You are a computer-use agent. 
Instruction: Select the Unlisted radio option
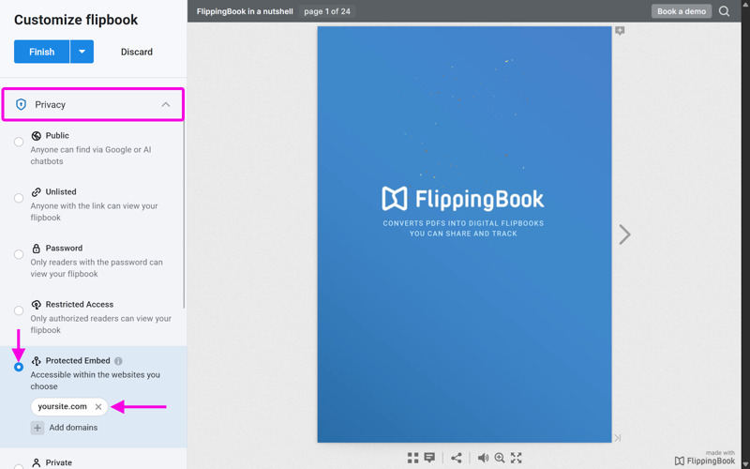[19, 198]
